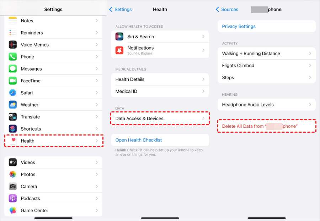The width and height of the screenshot is (320, 221).
Task: Open the Medical ID row chevron
Action: pyautogui.click(x=203, y=91)
